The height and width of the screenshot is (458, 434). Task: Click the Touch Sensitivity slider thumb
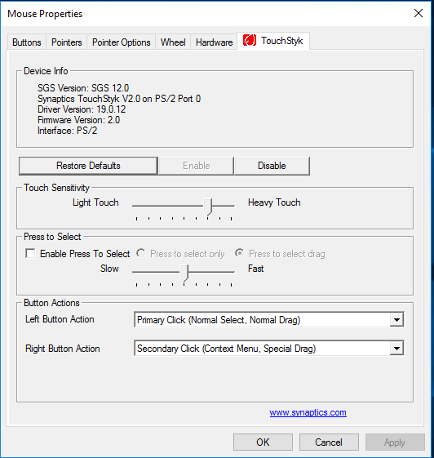208,207
